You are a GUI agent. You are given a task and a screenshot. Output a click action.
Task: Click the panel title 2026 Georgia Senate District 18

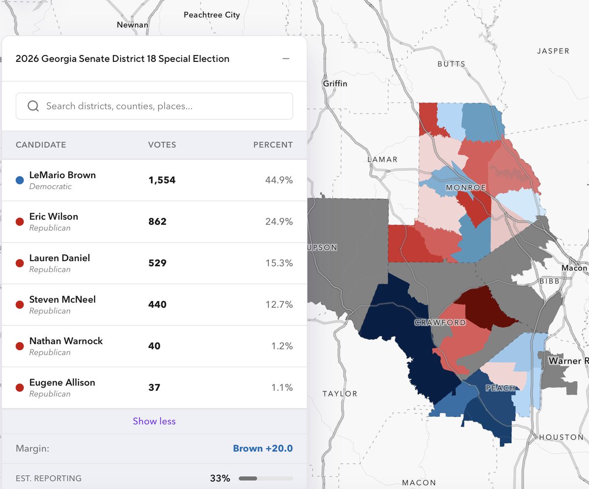[122, 59]
